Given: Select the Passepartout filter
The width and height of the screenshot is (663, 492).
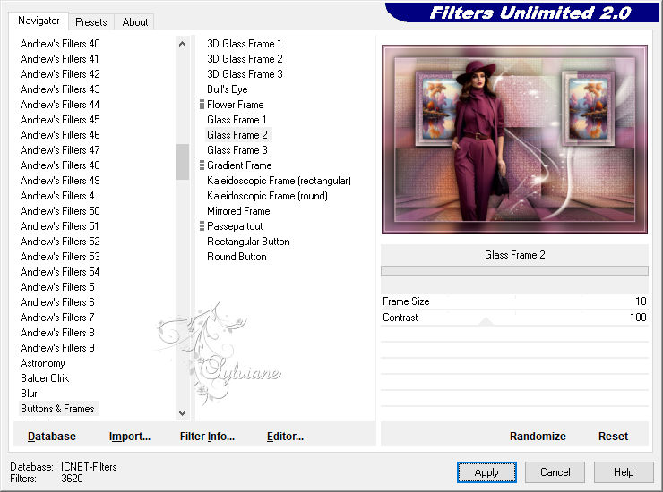Looking at the screenshot, I should pyautogui.click(x=235, y=226).
